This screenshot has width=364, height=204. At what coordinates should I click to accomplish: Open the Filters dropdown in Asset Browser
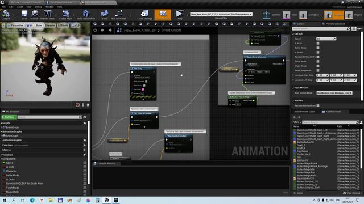[x=297, y=122]
